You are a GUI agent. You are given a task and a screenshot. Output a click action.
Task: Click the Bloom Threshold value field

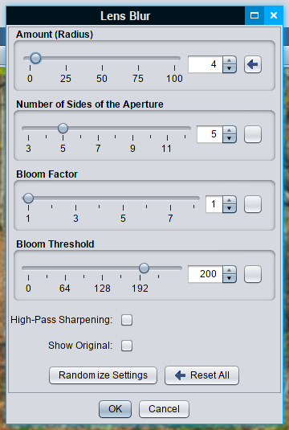[x=206, y=274]
